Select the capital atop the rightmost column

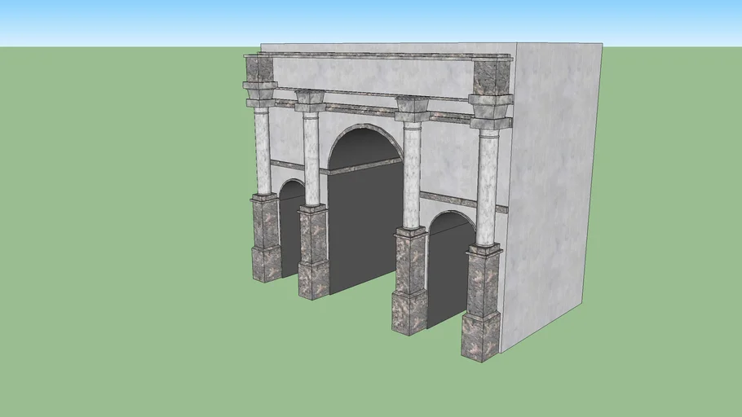coord(491,110)
